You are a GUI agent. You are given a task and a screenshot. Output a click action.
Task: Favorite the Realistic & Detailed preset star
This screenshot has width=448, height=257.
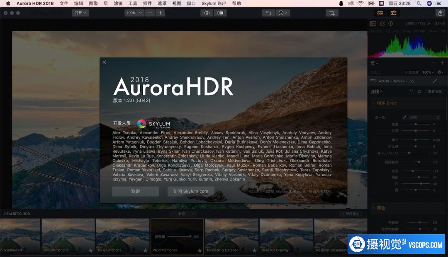[x=254, y=250]
